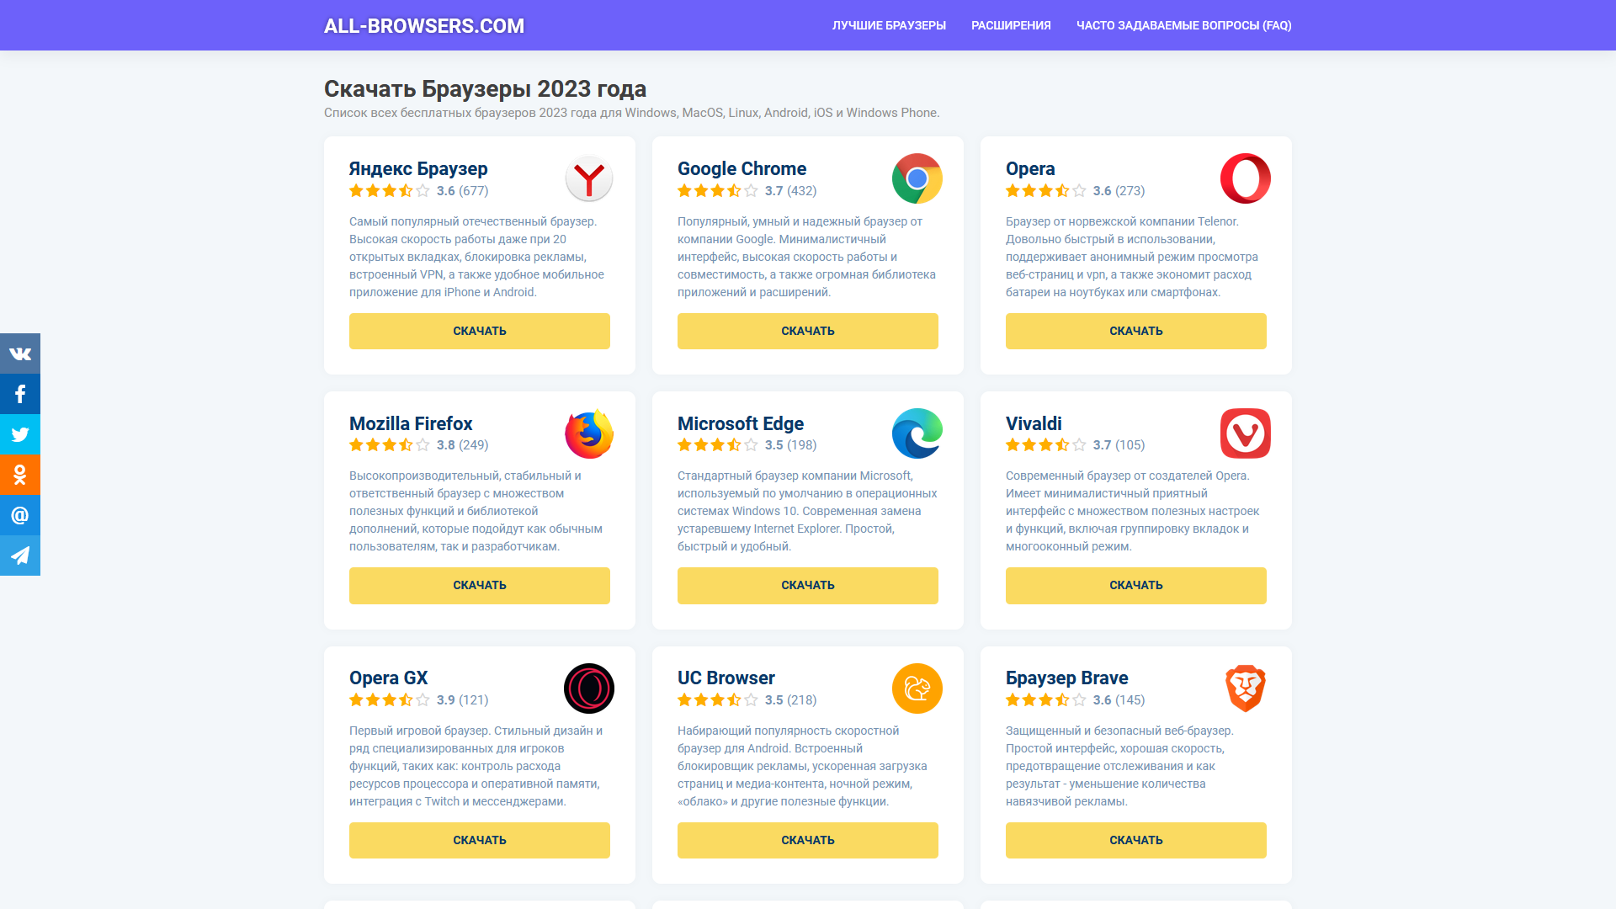The width and height of the screenshot is (1616, 909).
Task: Open the Яндекс Браузер title link
Action: pos(418,168)
